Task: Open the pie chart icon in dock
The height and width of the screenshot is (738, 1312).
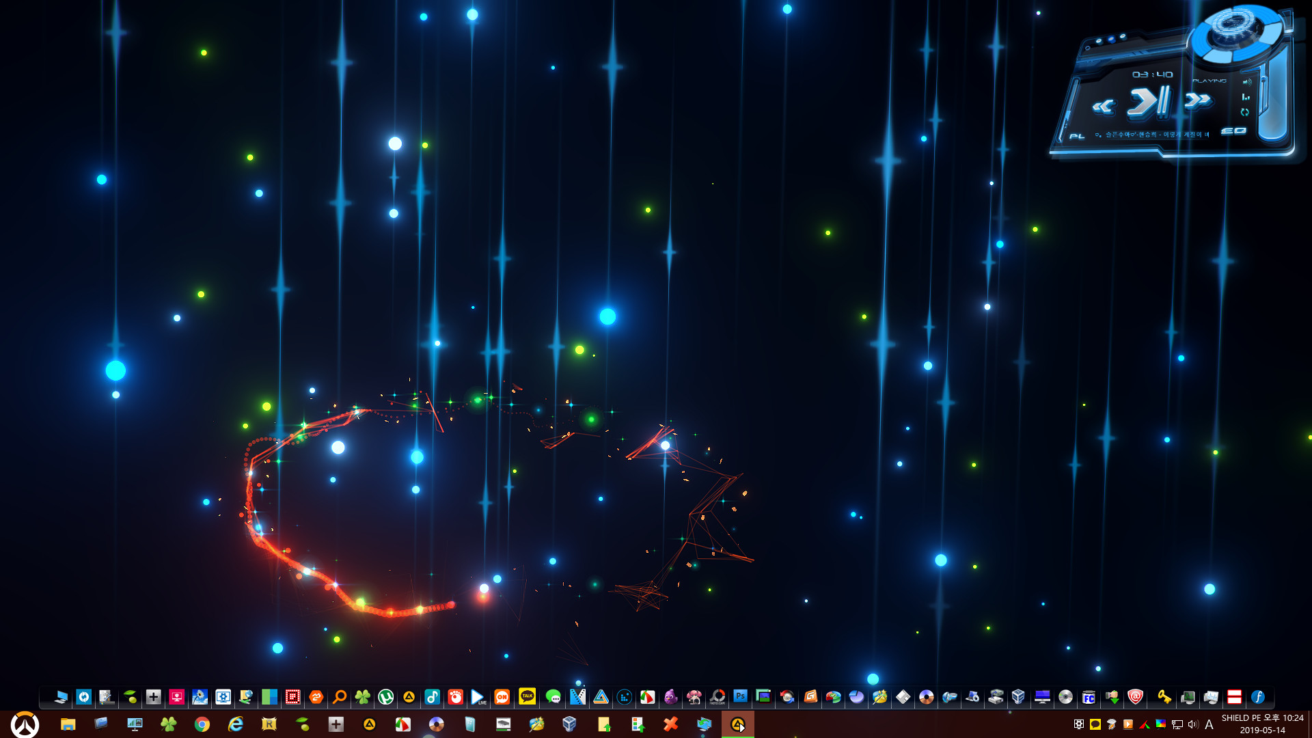Action: point(856,697)
